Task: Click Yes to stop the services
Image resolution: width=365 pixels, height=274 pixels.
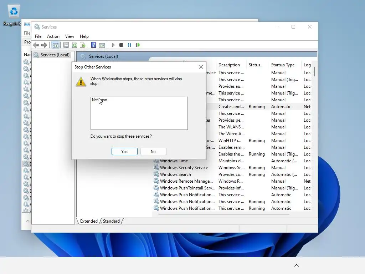Action: (124, 151)
